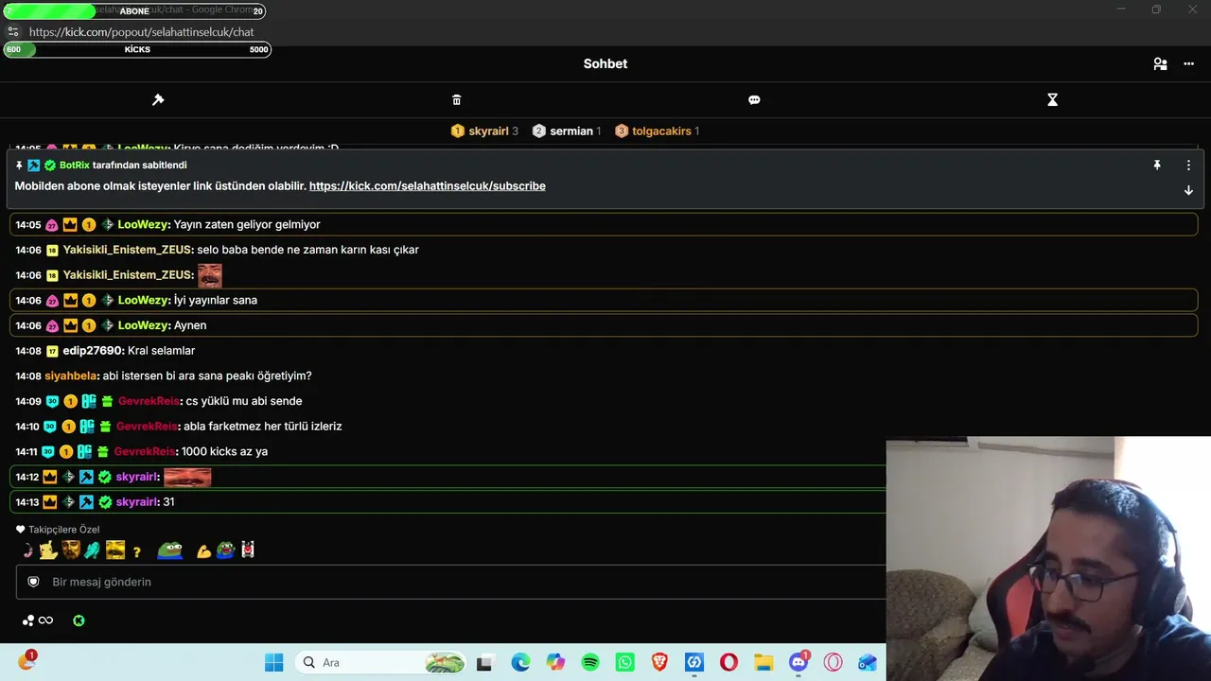Image resolution: width=1211 pixels, height=681 pixels.
Task: Open Spotify from taskbar
Action: [x=590, y=662]
